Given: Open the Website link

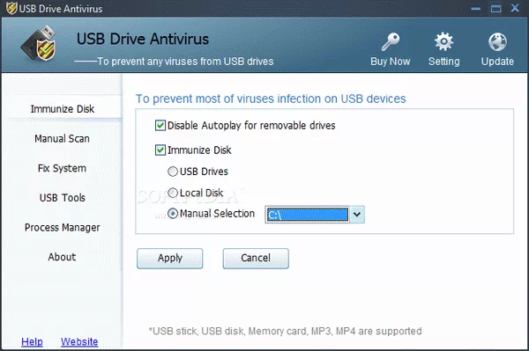Looking at the screenshot, I should point(79,342).
